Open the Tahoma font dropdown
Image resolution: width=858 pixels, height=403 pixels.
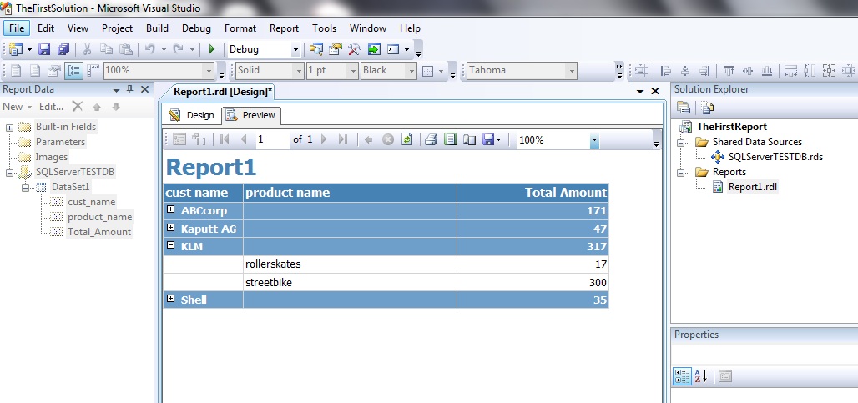point(572,71)
